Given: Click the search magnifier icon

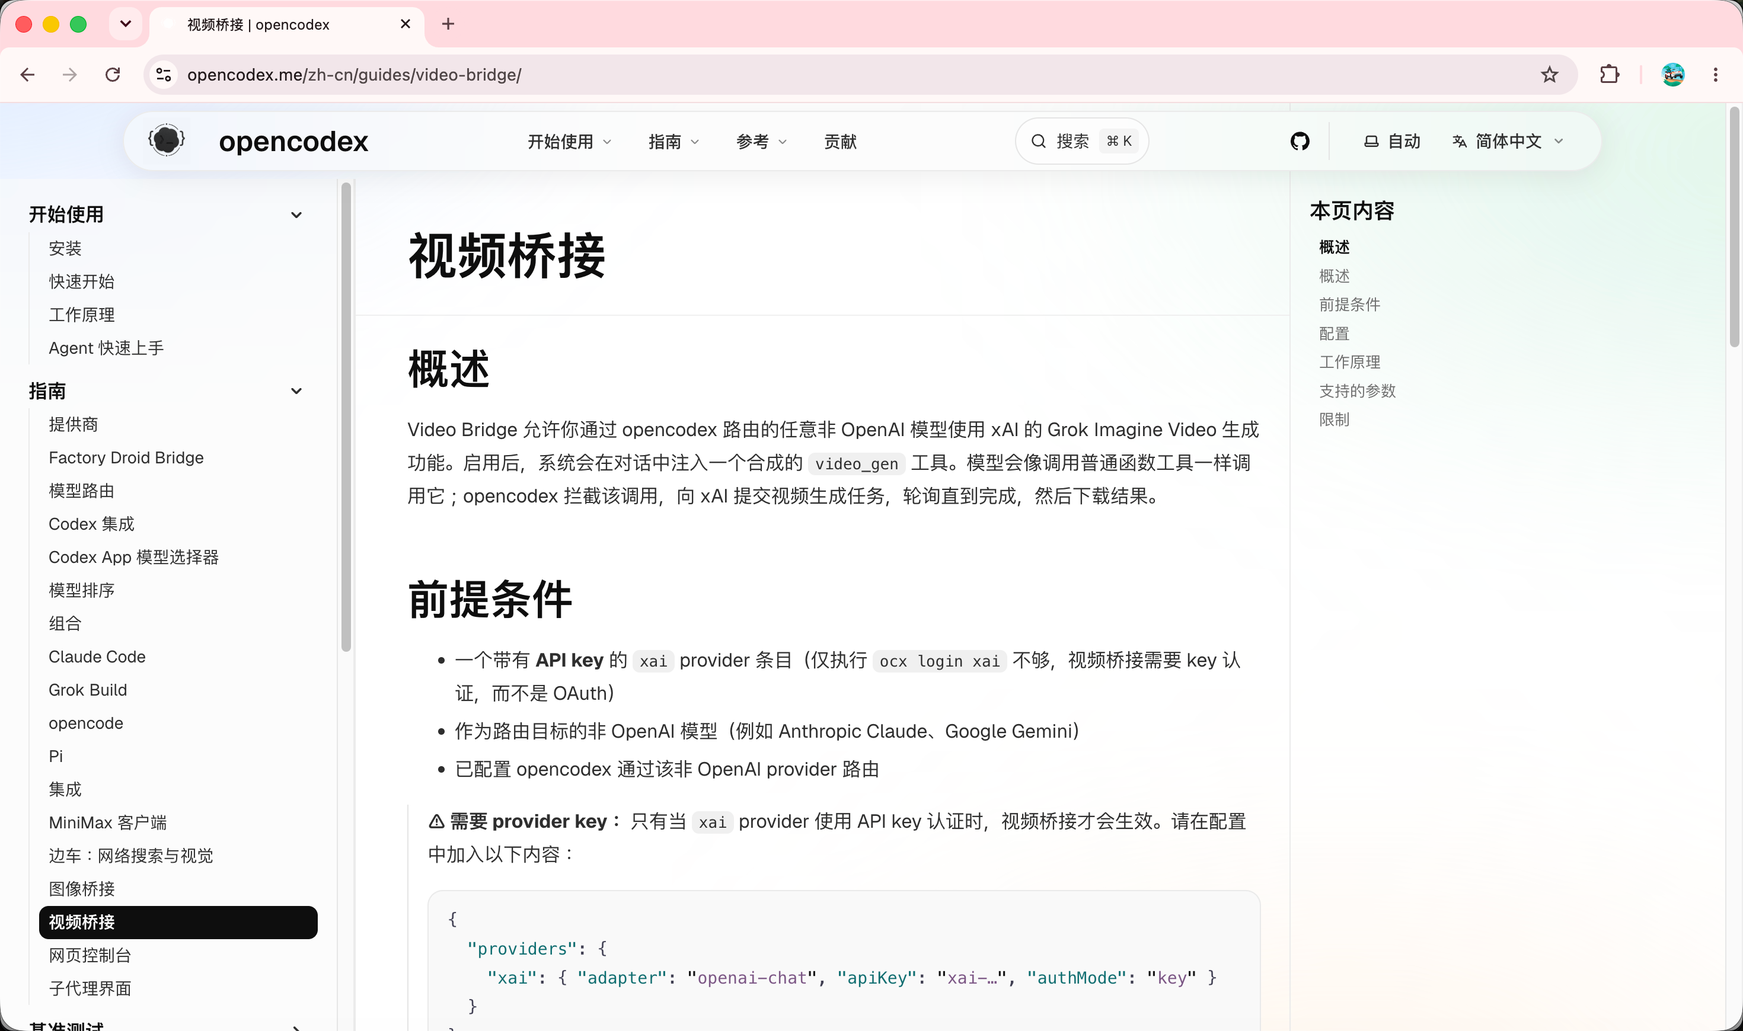Looking at the screenshot, I should [1038, 142].
